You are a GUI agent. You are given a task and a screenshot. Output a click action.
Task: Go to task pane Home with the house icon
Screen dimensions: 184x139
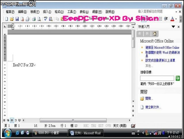click(x=155, y=34)
